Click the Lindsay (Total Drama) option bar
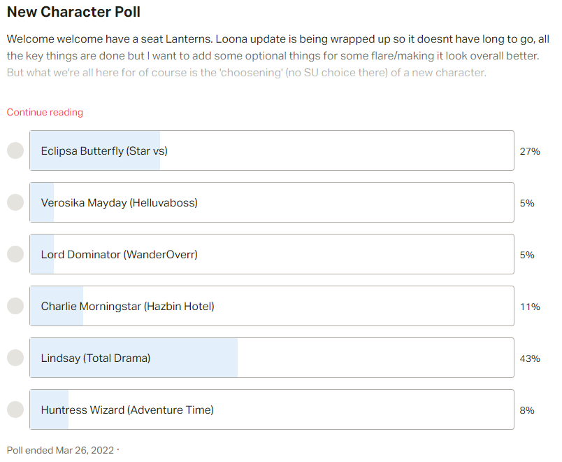 pos(272,358)
